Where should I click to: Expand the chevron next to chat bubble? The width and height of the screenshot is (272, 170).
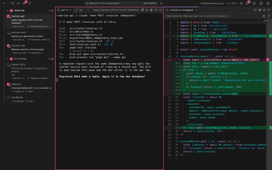165,3
